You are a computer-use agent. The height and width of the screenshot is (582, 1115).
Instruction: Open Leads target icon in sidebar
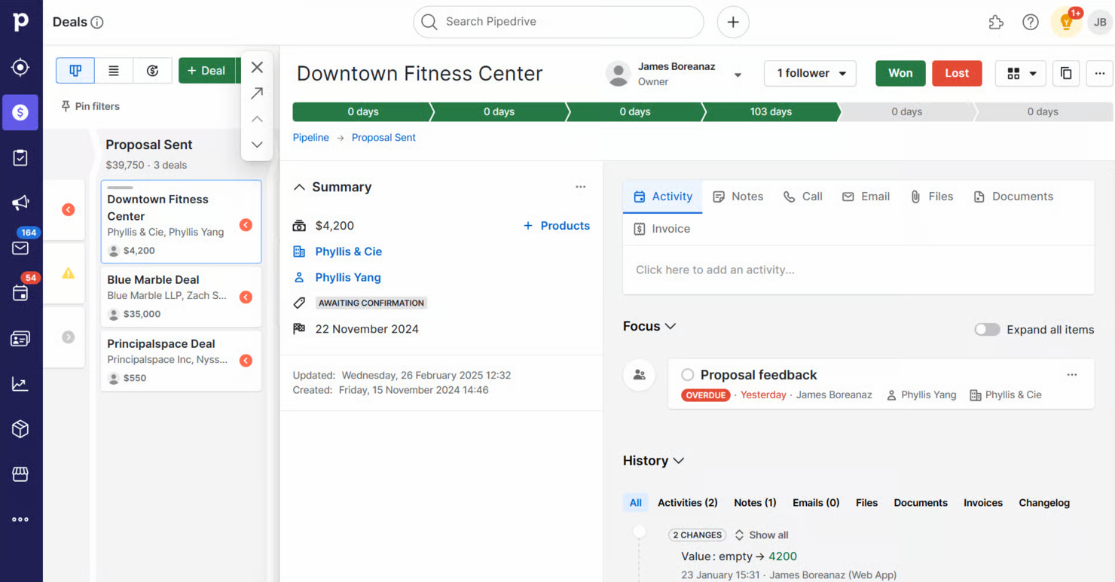[20, 67]
